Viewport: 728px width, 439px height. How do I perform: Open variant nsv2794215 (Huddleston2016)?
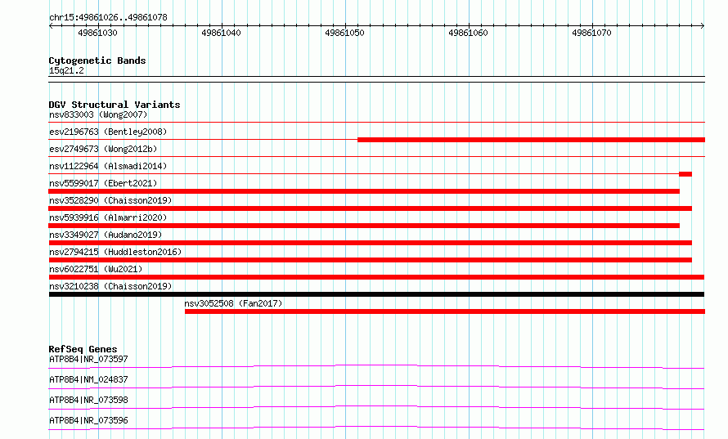[115, 252]
